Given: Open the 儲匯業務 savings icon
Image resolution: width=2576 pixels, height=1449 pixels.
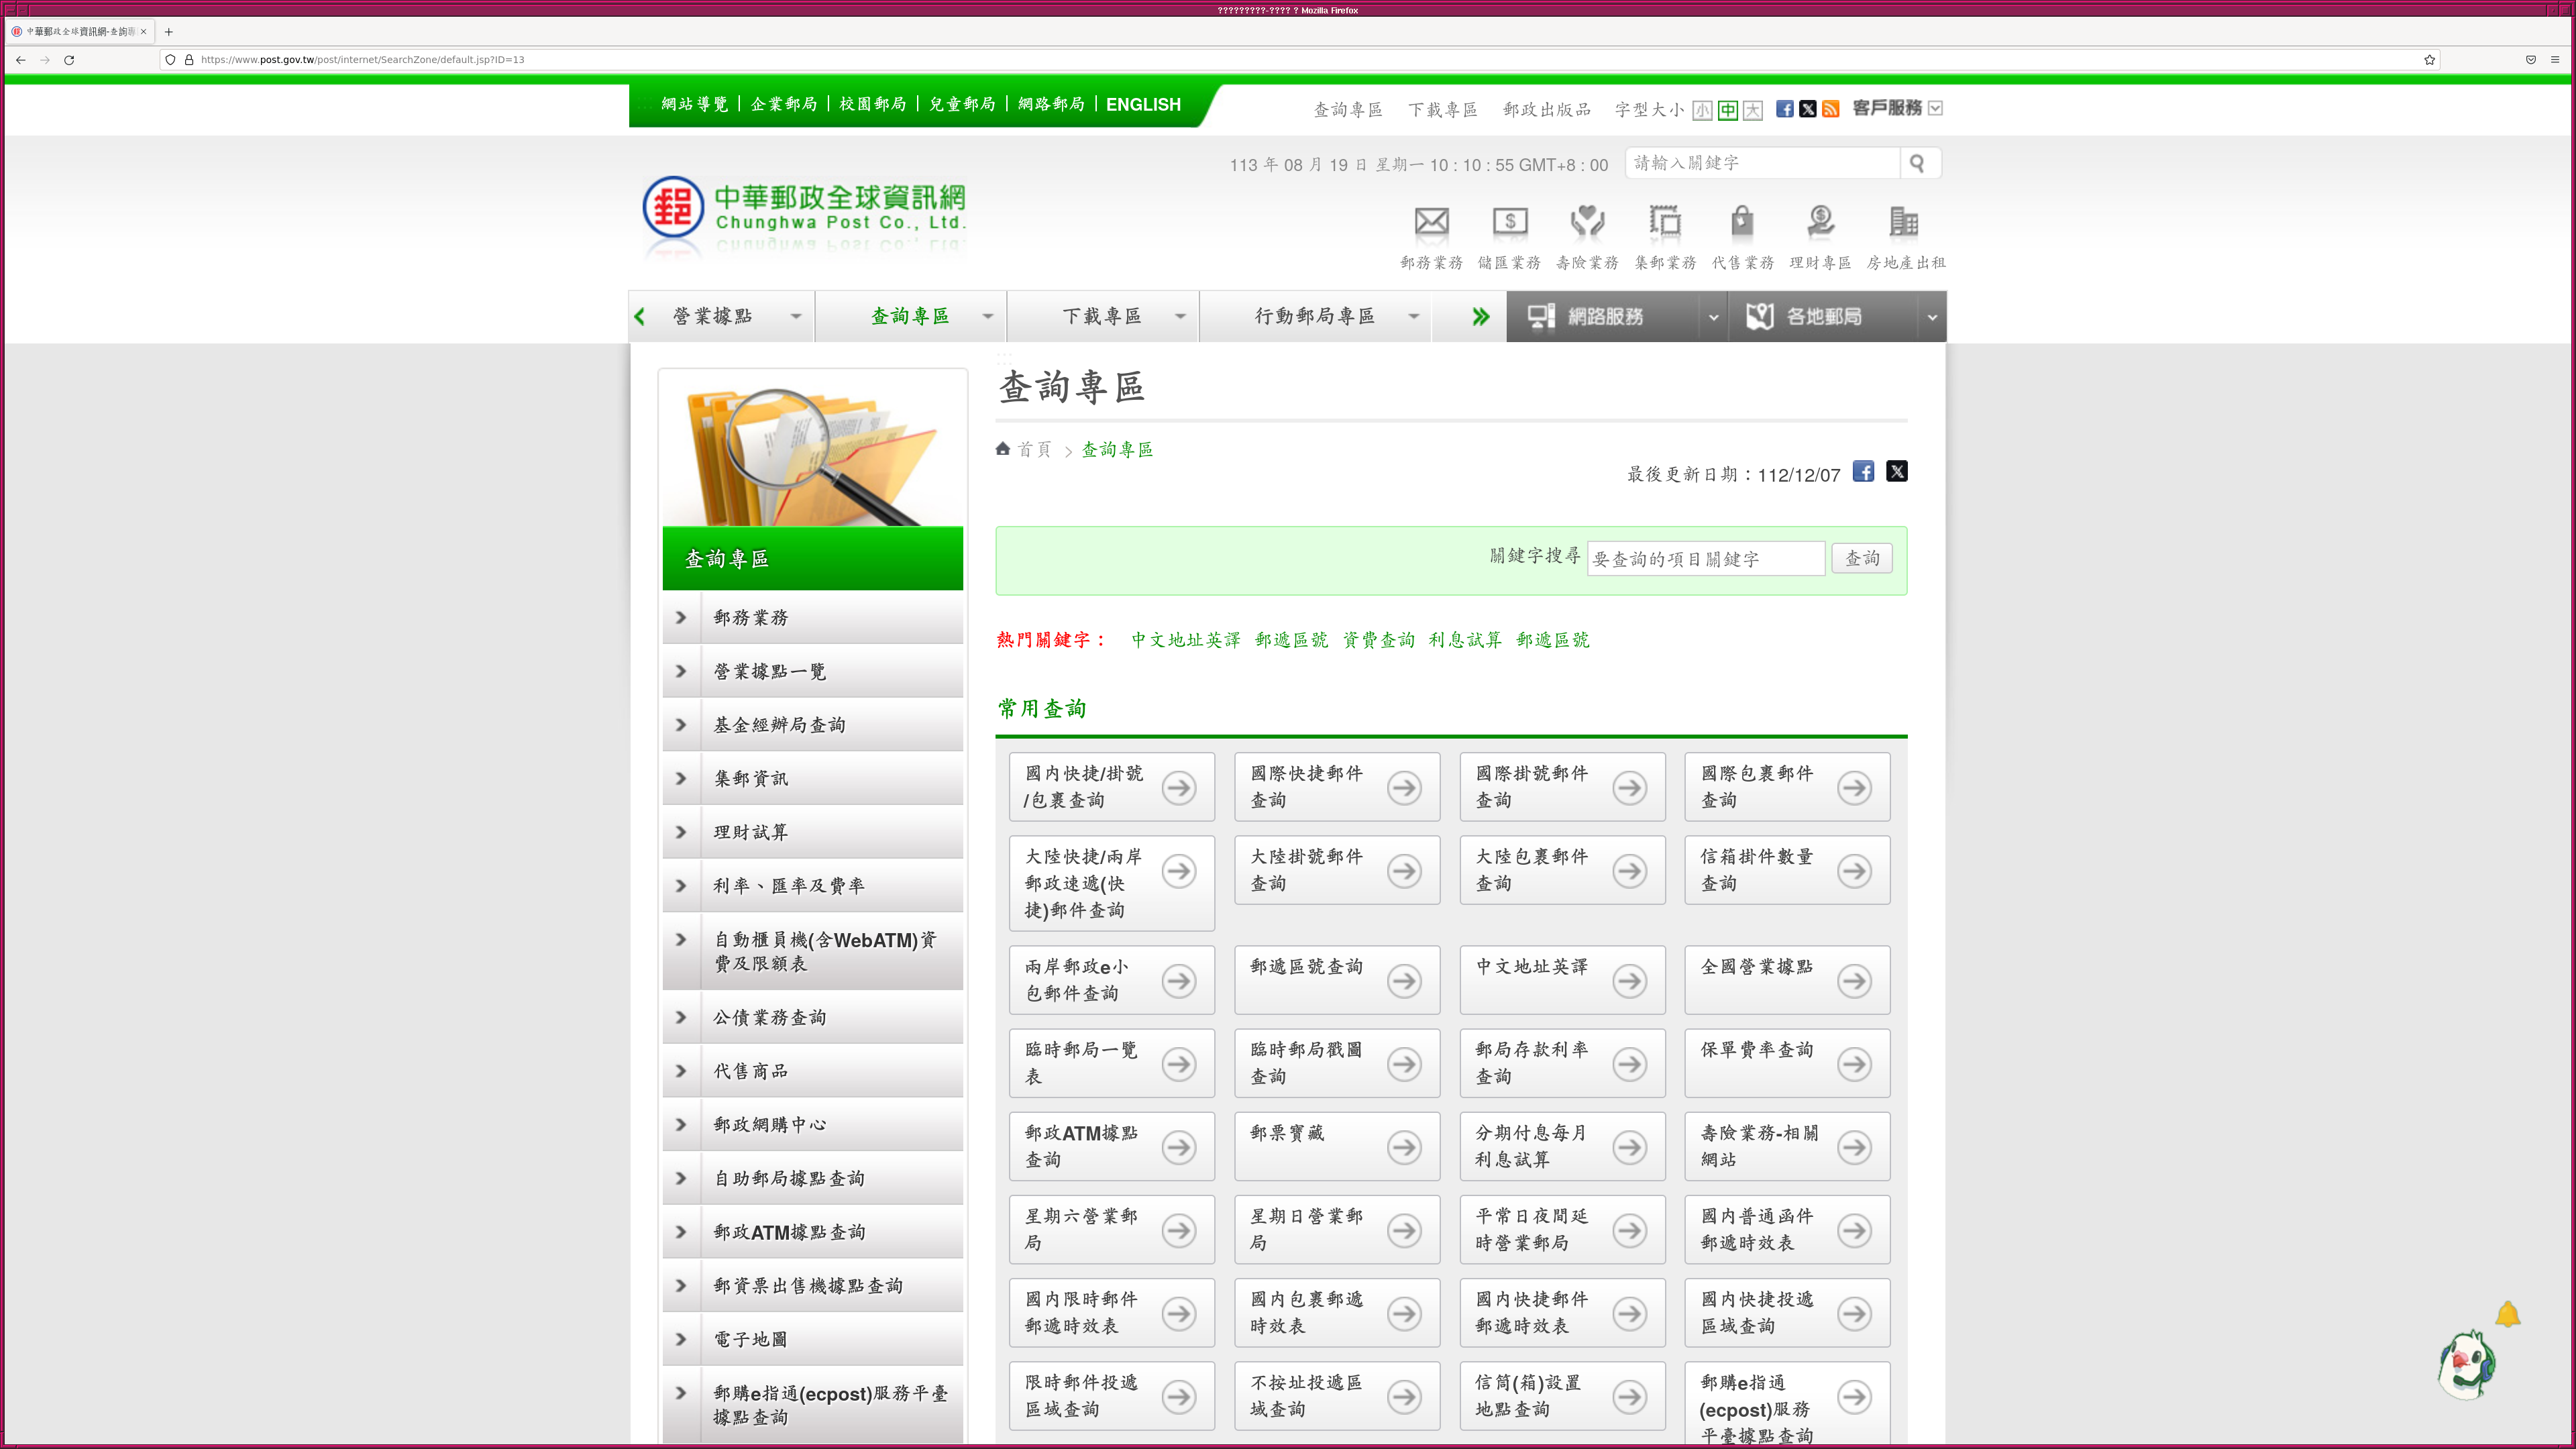Looking at the screenshot, I should click(1509, 222).
